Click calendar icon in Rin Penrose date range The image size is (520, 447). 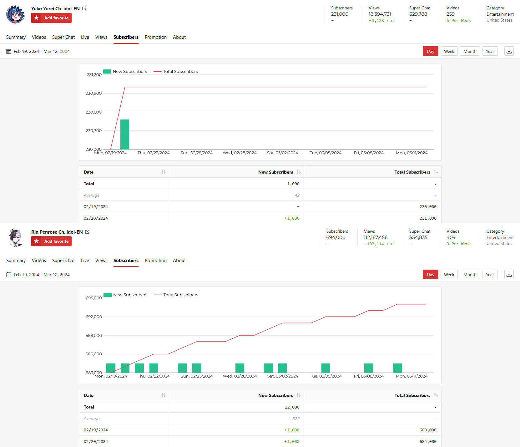pos(9,275)
